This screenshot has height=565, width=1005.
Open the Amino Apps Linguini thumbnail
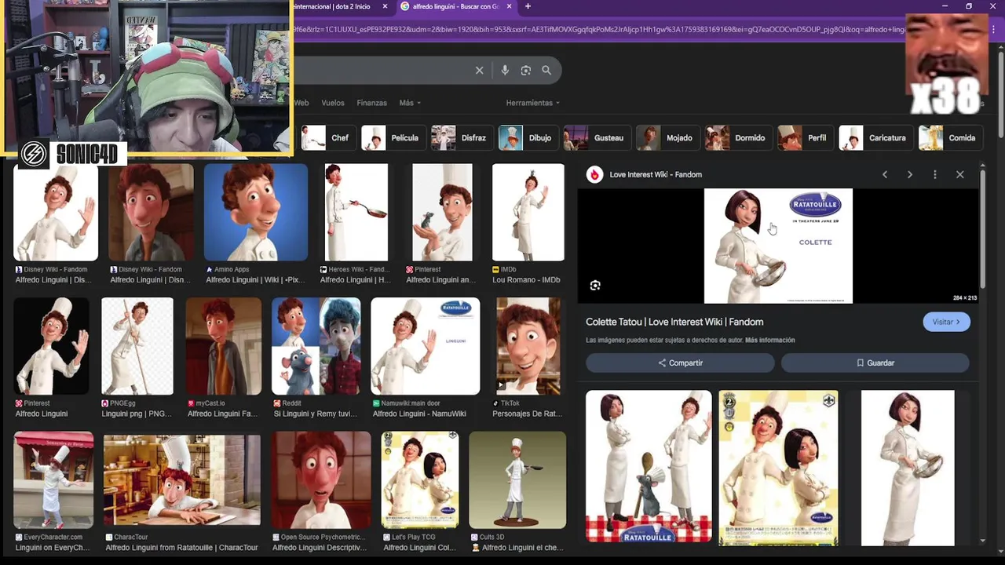(256, 212)
